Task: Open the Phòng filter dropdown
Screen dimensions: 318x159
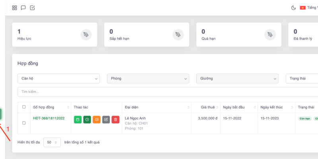Action: [148, 79]
